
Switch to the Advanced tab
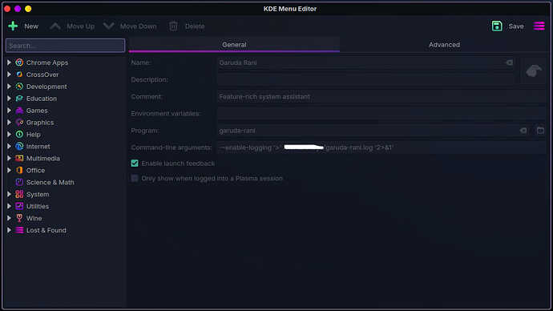pos(444,45)
